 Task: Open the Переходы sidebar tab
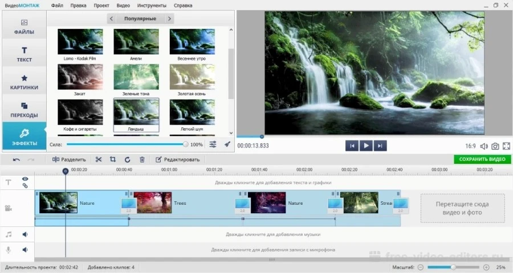click(24, 110)
